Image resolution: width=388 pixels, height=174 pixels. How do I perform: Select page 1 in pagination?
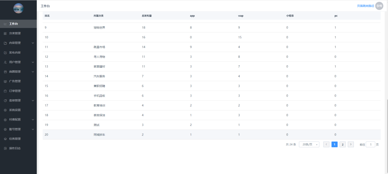click(334, 145)
